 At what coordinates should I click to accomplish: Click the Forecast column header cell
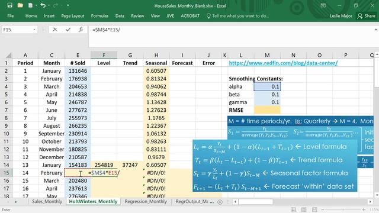182,63
